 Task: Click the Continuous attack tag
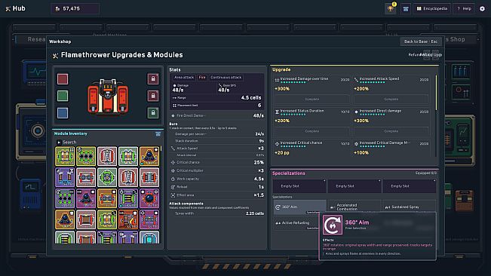(226, 77)
